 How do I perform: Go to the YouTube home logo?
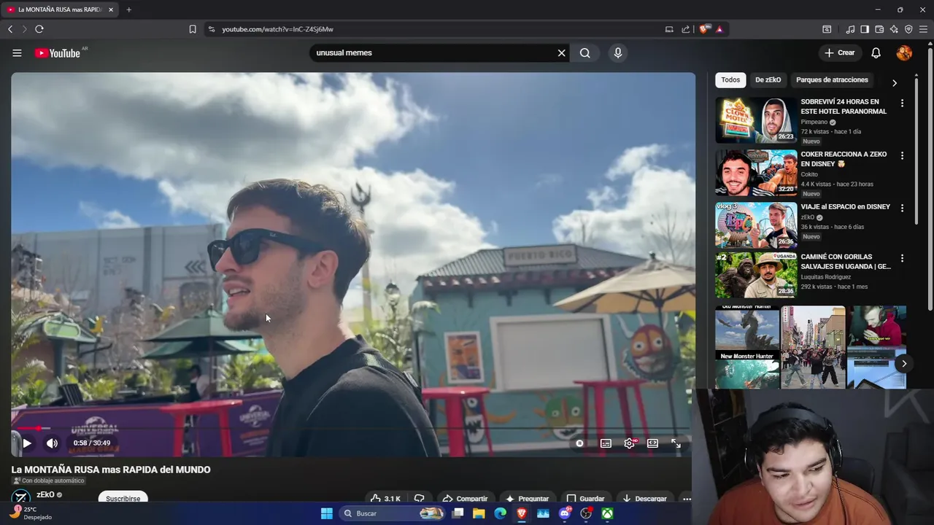[x=58, y=53]
